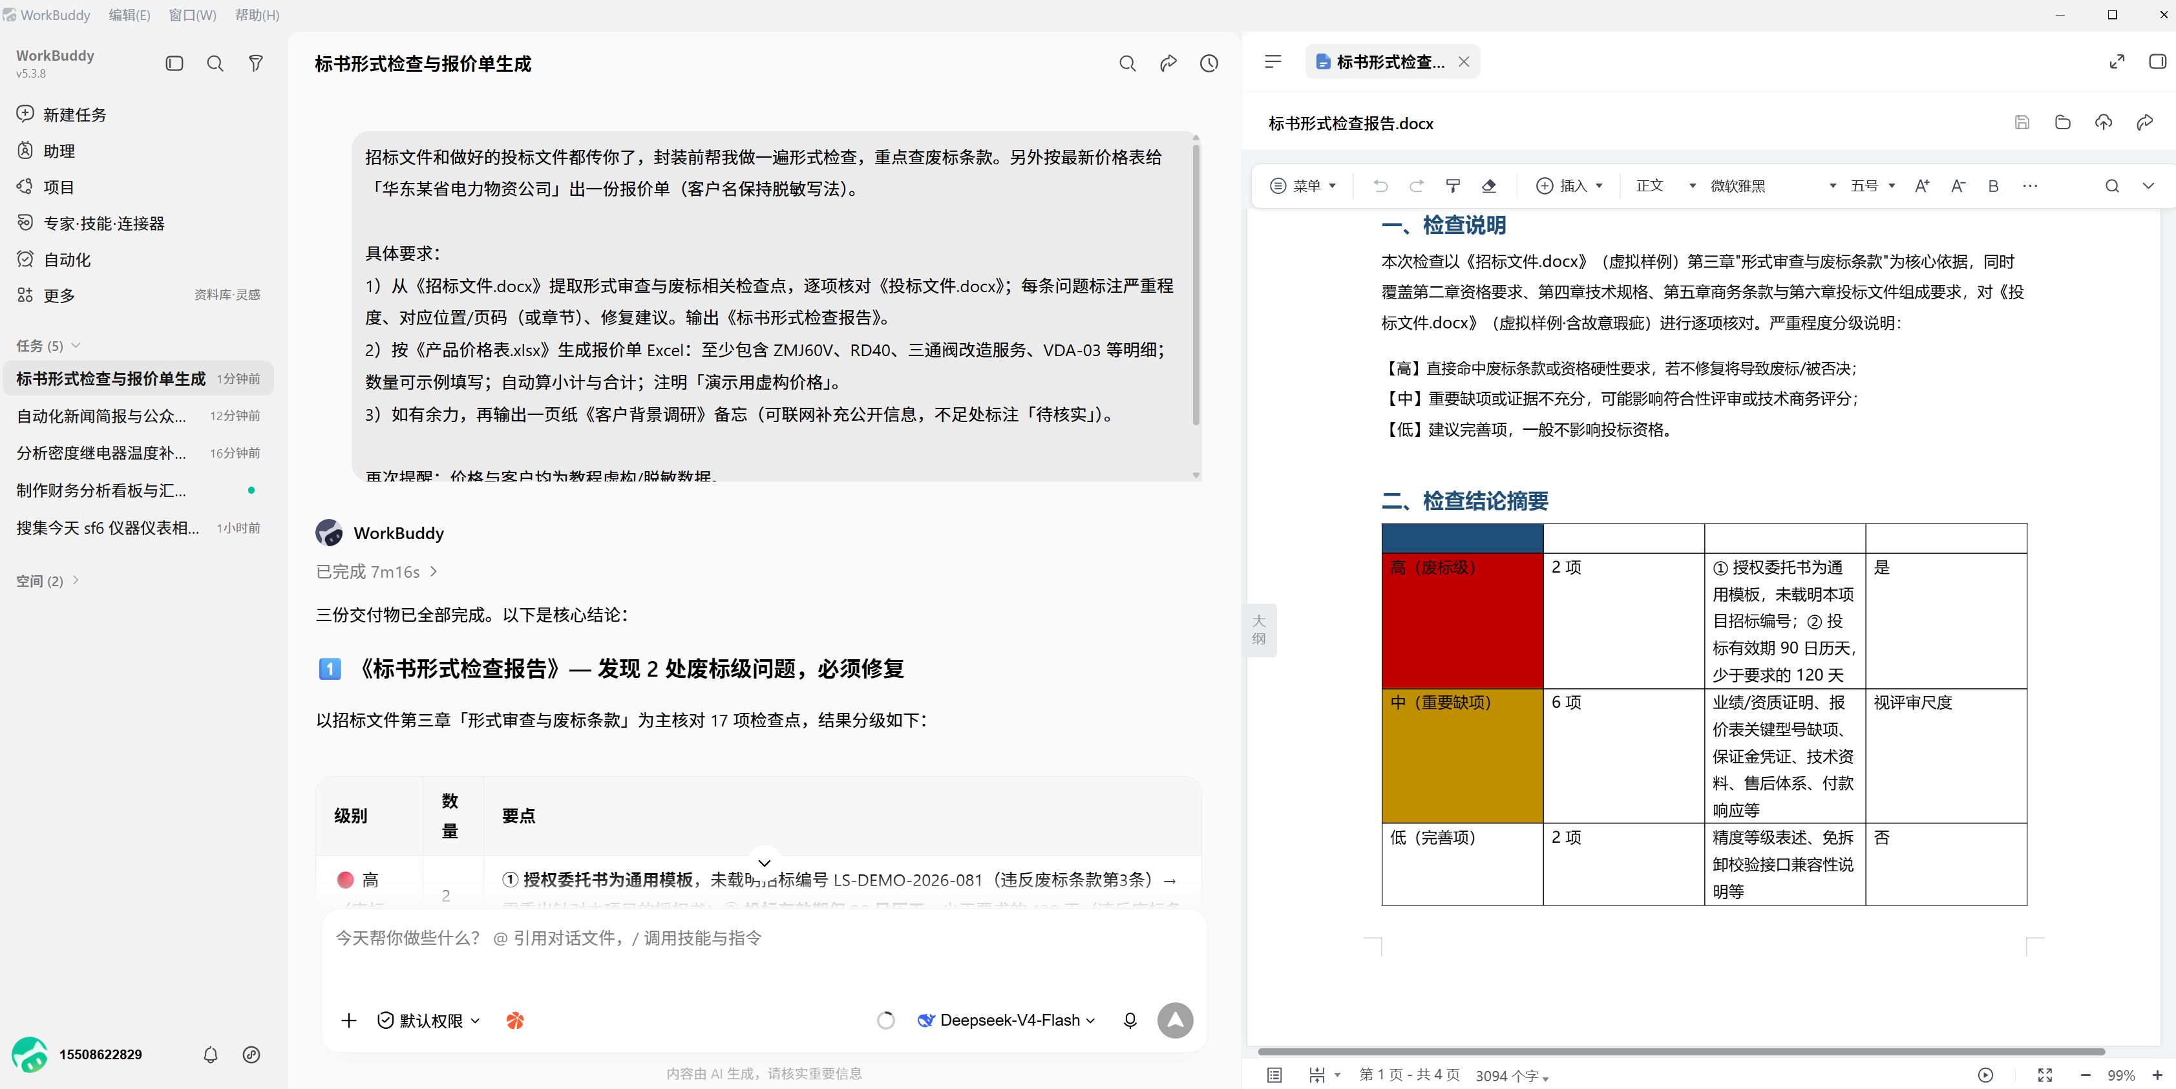Expand the 已完成 7m16s details
This screenshot has width=2176, height=1089.
pos(377,572)
